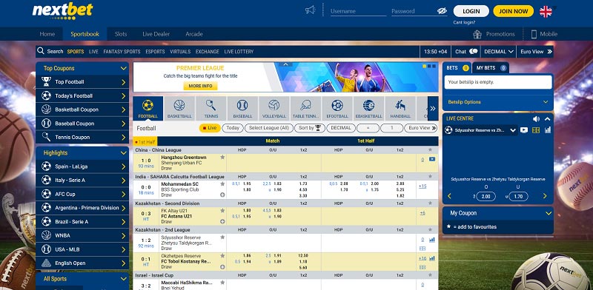Image resolution: width=593 pixels, height=290 pixels.
Task: Go to previous Live Centre market arrow
Action: click(x=449, y=196)
